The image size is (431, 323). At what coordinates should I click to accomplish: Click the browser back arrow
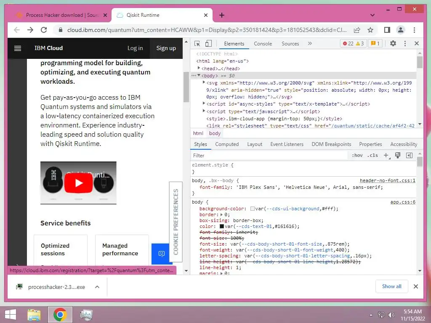click(x=17, y=30)
